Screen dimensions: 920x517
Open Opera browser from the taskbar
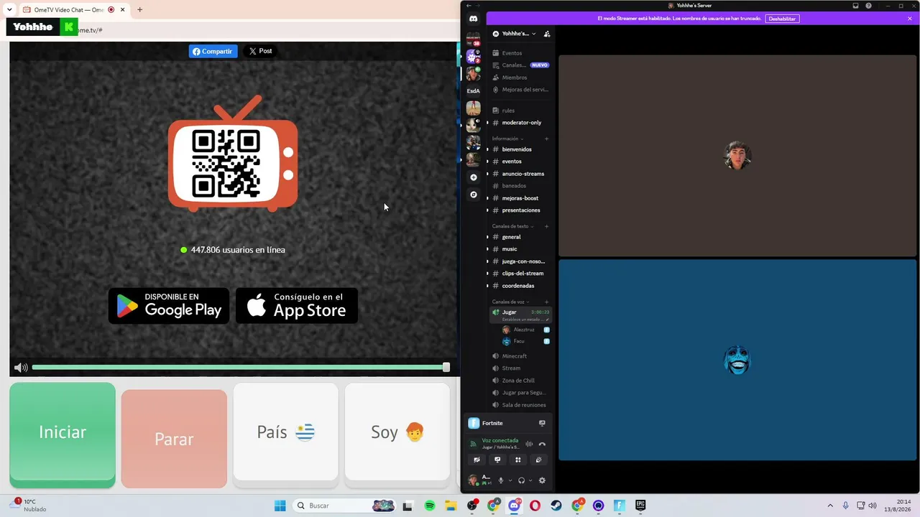(x=535, y=506)
